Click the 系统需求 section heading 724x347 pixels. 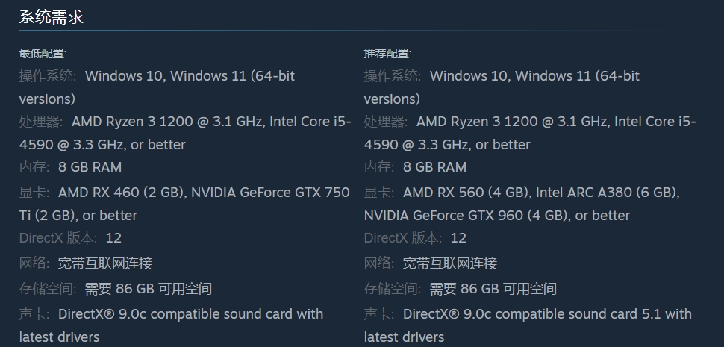click(x=52, y=17)
